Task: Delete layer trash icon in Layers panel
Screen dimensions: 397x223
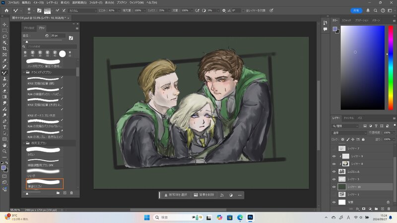Action: tap(389, 209)
